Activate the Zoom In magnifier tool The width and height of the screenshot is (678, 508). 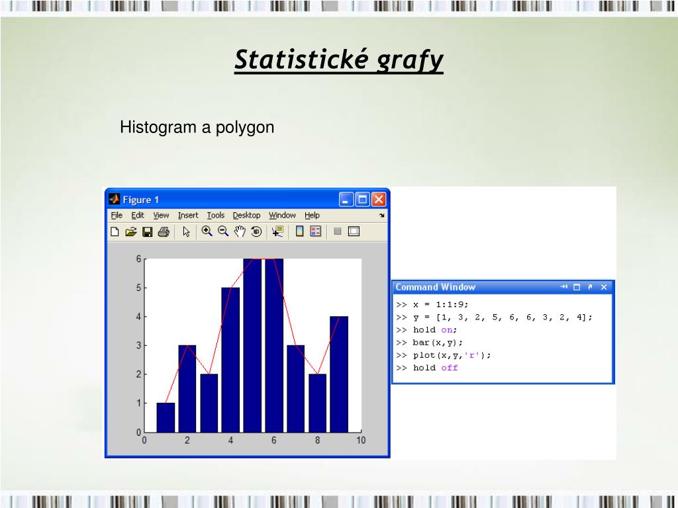(207, 231)
